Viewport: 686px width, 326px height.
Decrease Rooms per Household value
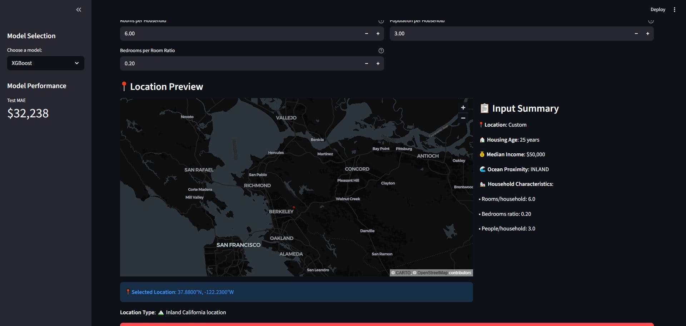tap(366, 34)
